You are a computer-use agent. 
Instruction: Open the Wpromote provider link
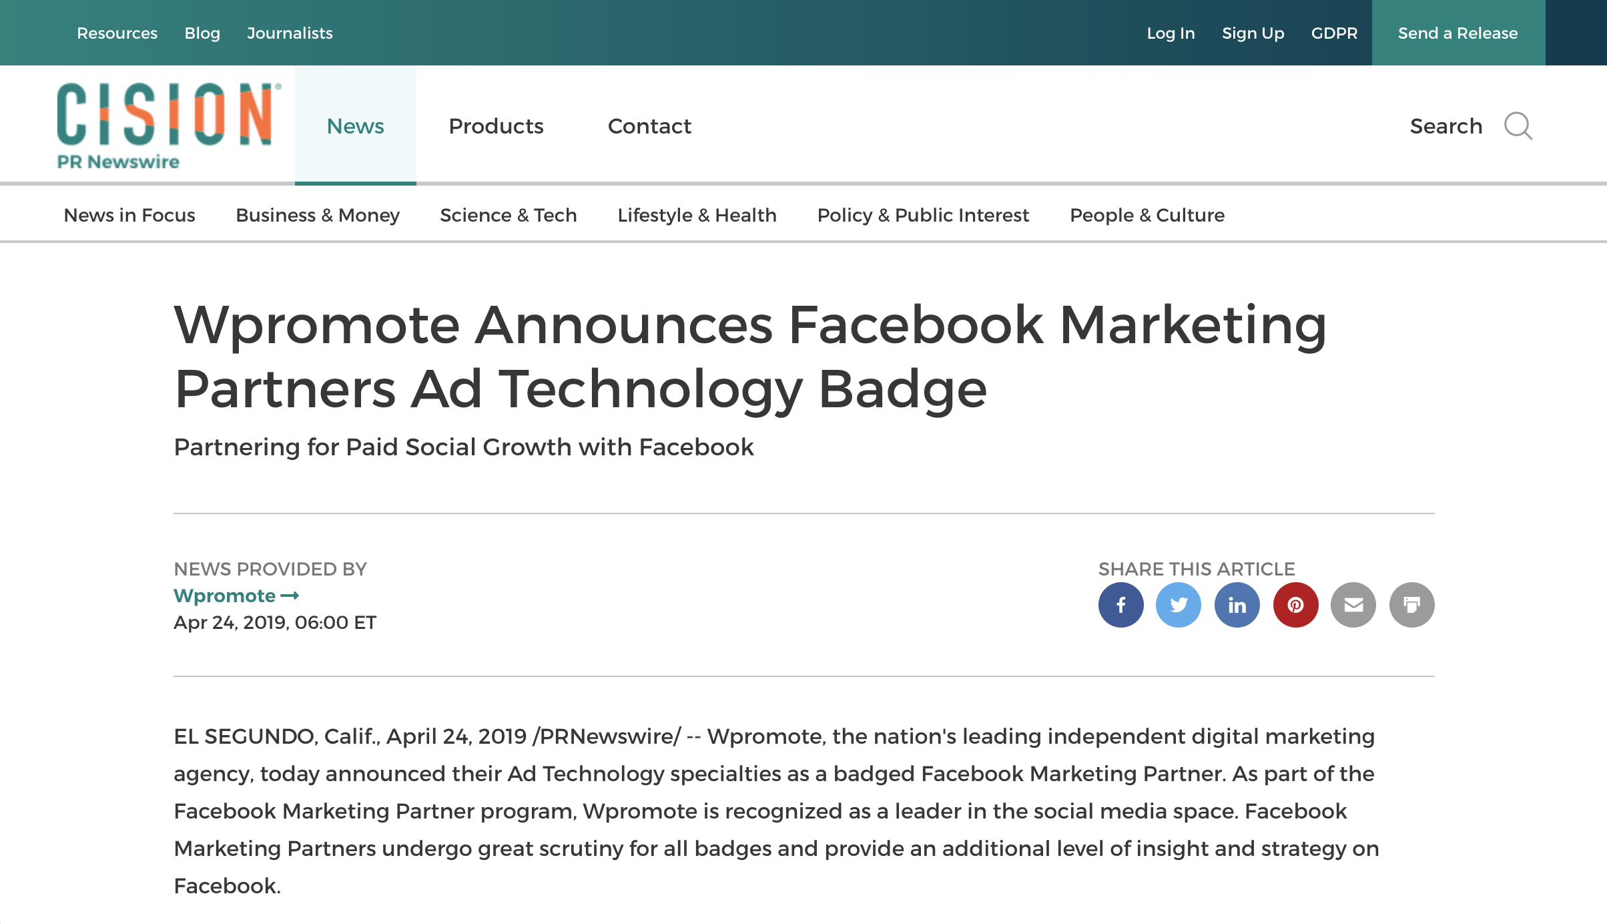click(236, 596)
